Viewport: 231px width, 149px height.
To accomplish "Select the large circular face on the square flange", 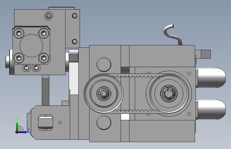I will coord(31,46).
